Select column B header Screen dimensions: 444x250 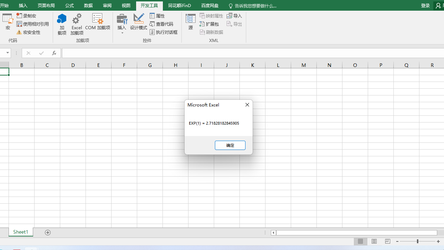pos(22,65)
